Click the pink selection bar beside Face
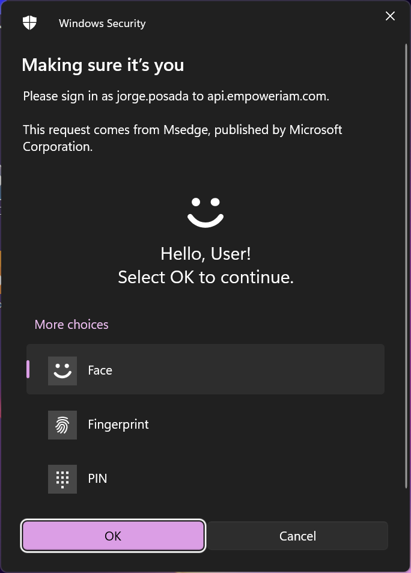Viewport: 411px width, 573px height. point(28,369)
